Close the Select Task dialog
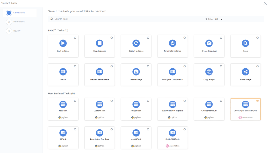This screenshot has height=153, width=269. tap(265, 3)
